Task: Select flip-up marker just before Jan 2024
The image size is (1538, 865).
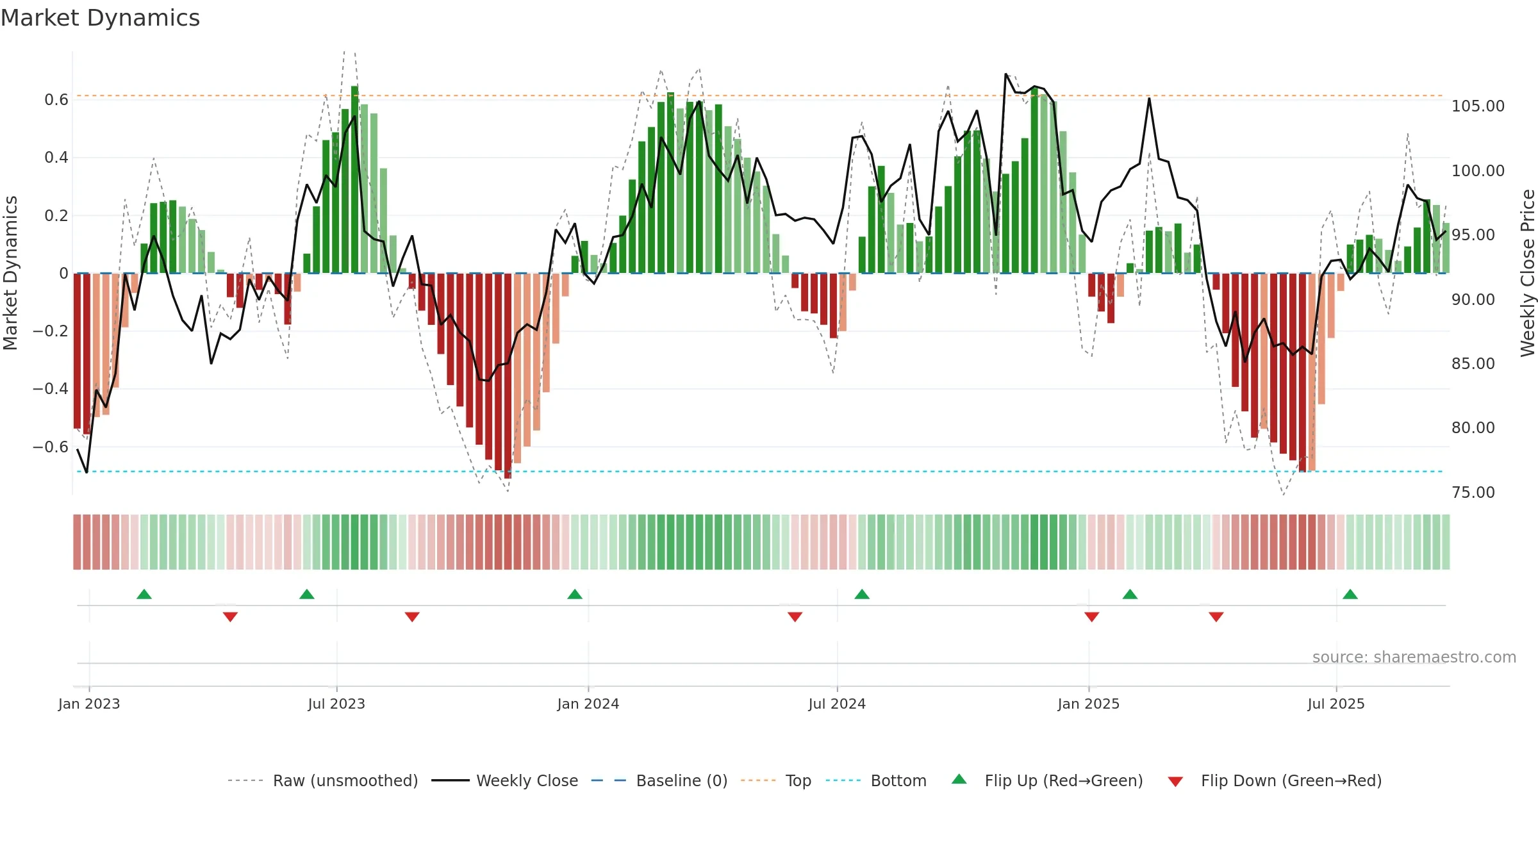Action: 575,594
